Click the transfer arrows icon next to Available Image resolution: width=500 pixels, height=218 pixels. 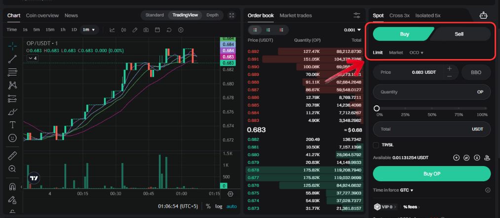(466, 157)
